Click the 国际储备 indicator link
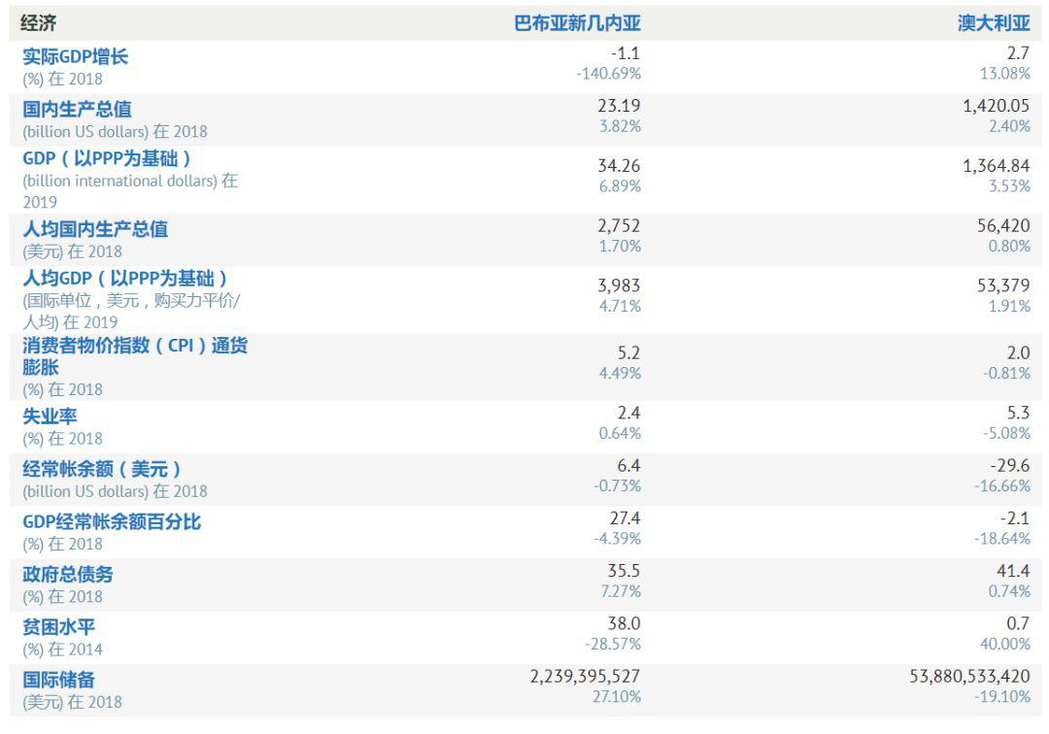This screenshot has width=1049, height=734. point(59,679)
